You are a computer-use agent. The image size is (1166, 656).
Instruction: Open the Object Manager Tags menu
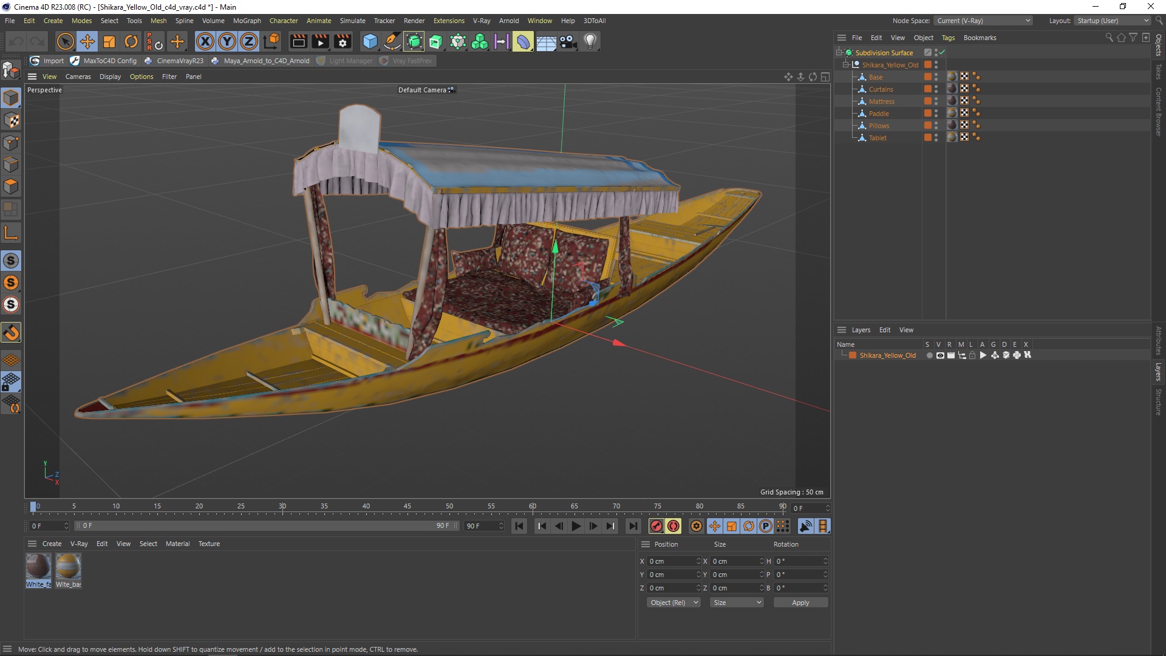point(948,38)
